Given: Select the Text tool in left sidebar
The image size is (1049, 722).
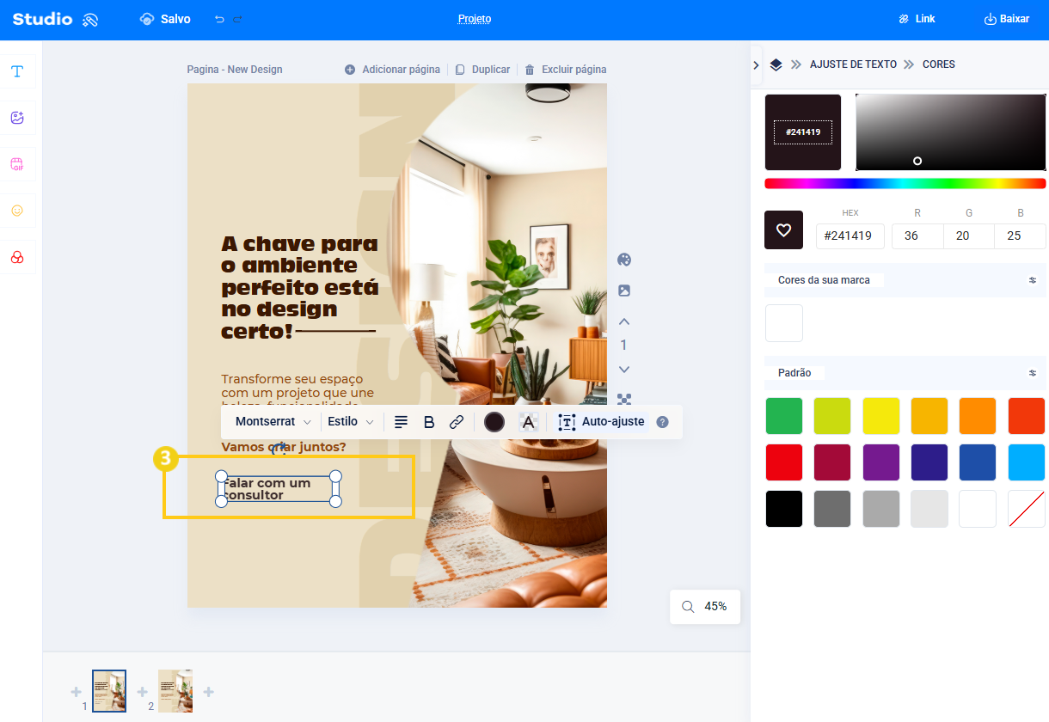Looking at the screenshot, I should click(x=17, y=71).
